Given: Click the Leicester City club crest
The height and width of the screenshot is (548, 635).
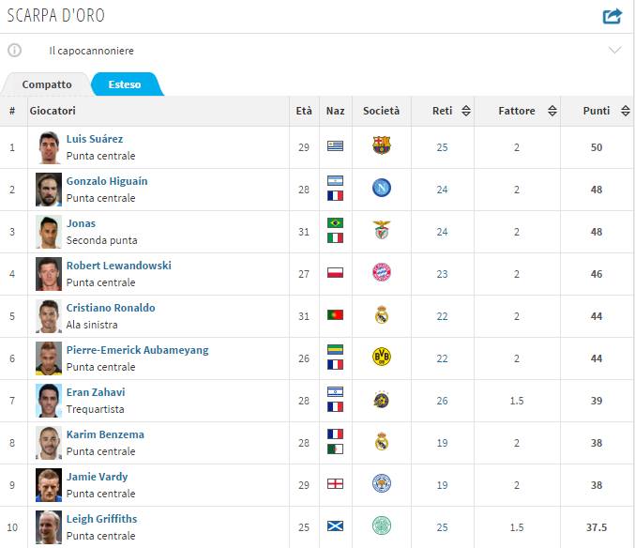Looking at the screenshot, I should [x=381, y=483].
